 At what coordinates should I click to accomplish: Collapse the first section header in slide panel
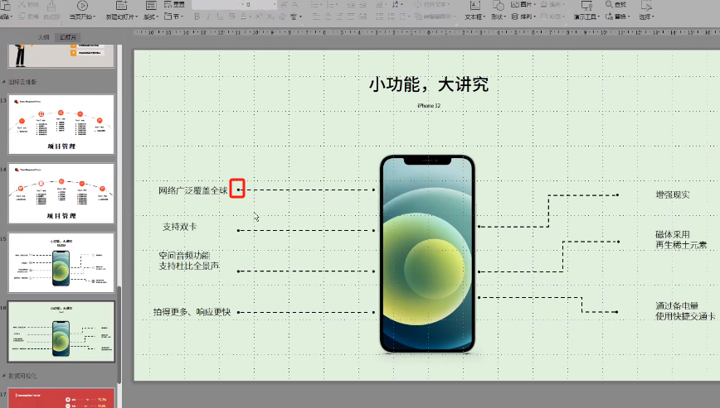click(x=4, y=82)
